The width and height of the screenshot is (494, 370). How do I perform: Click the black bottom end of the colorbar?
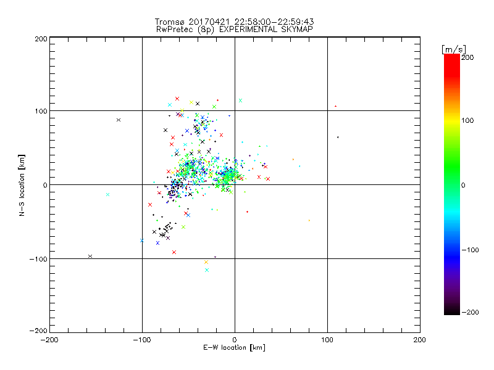tap(452, 310)
